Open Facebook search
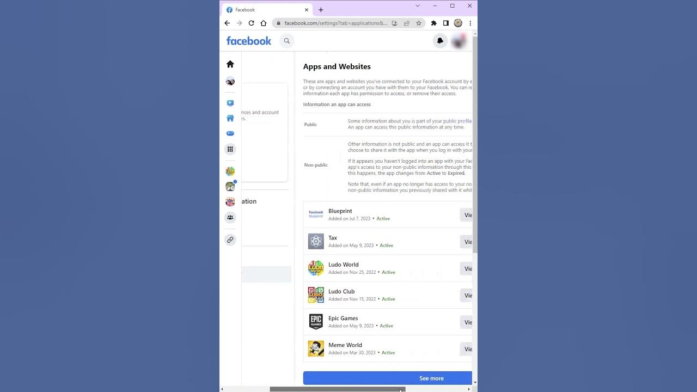Screen dimensions: 697x392 (286, 41)
